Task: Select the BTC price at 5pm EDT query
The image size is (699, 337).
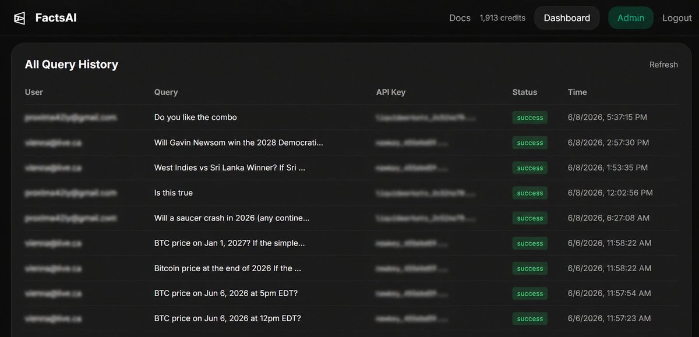Action: (226, 293)
